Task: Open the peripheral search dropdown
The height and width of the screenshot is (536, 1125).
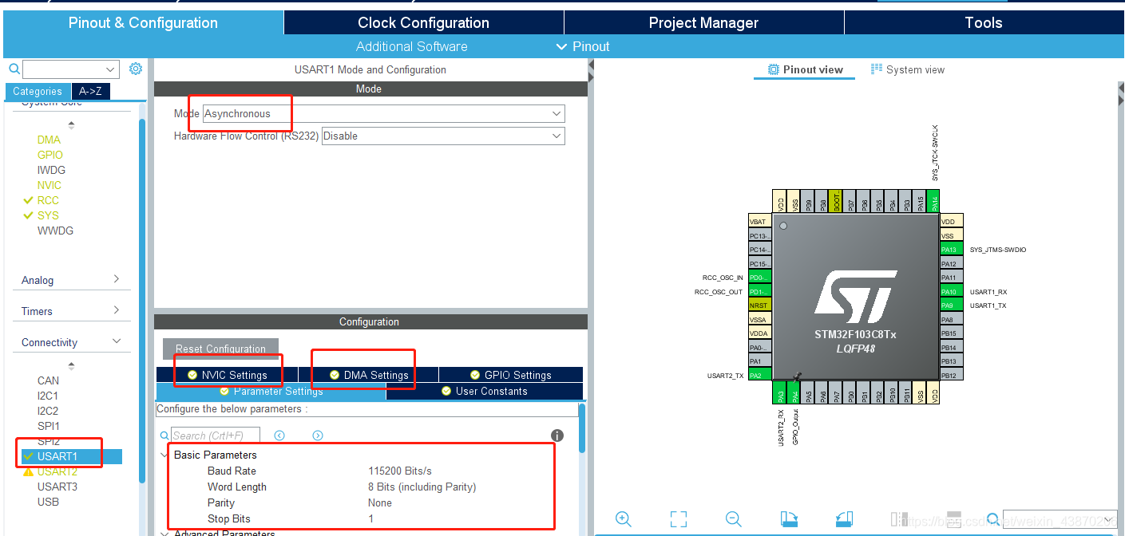Action: click(112, 69)
